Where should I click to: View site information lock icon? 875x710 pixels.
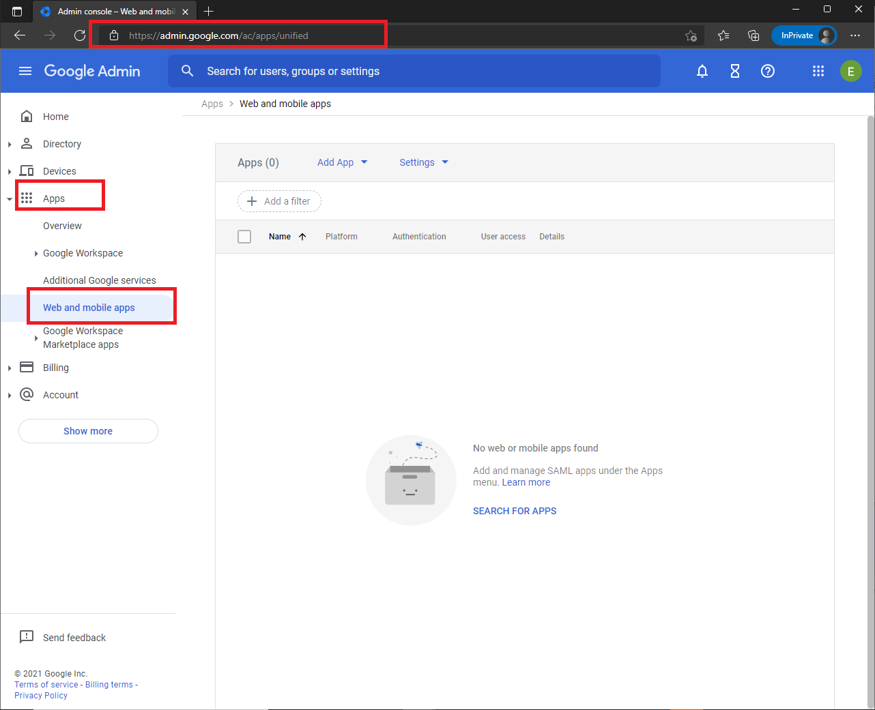click(x=115, y=35)
